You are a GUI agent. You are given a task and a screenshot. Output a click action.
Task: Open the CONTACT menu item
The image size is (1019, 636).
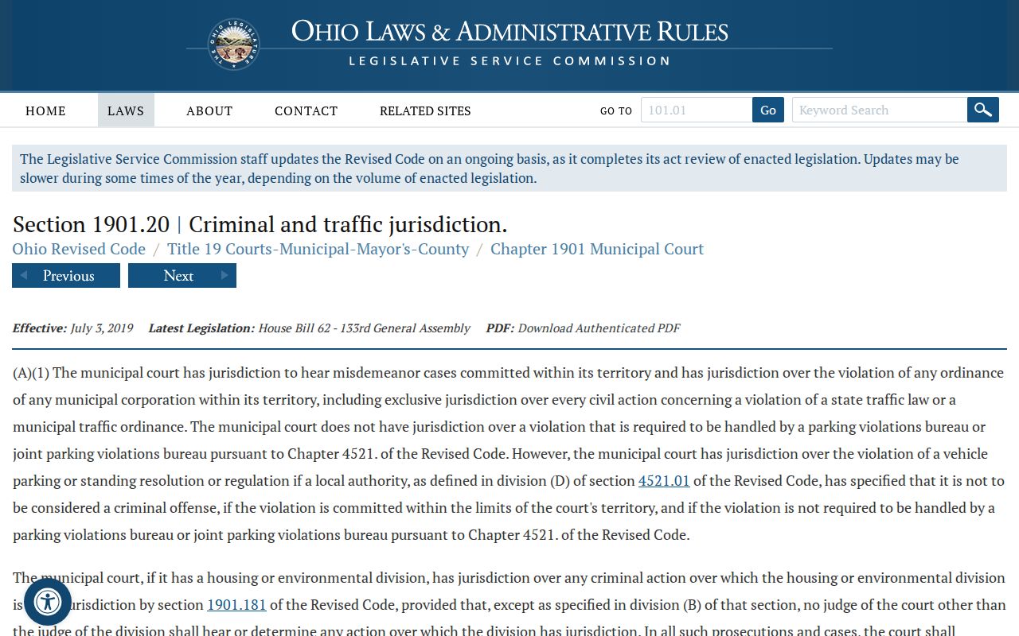tap(306, 111)
